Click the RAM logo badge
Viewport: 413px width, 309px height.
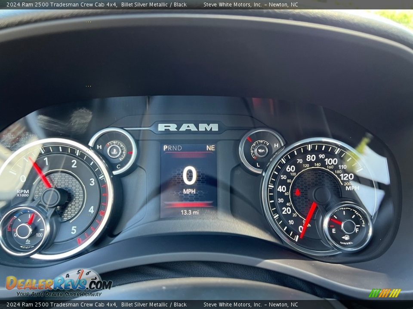[188, 127]
